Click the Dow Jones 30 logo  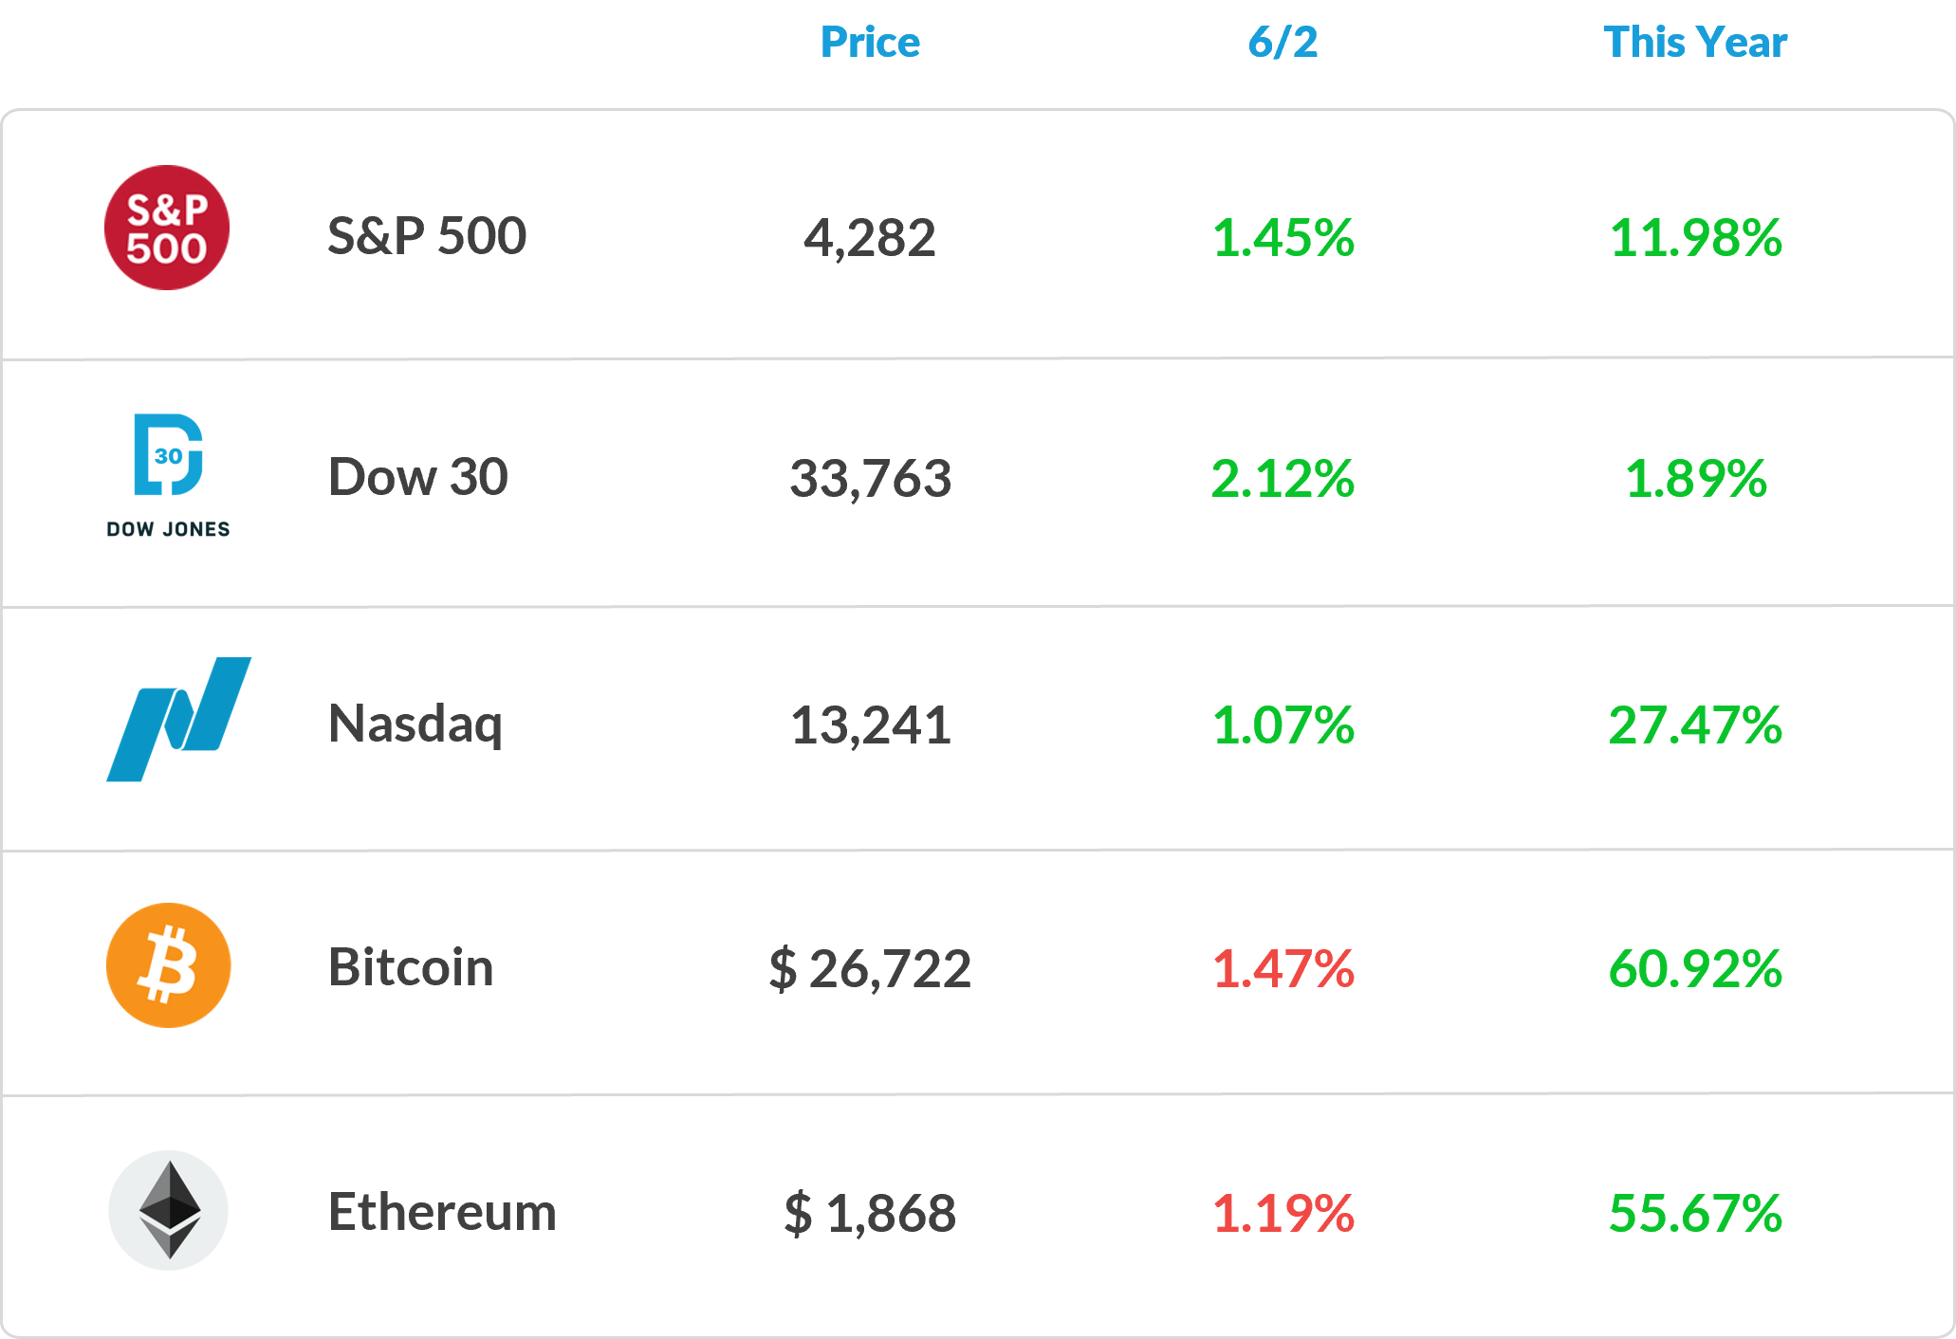pyautogui.click(x=168, y=475)
